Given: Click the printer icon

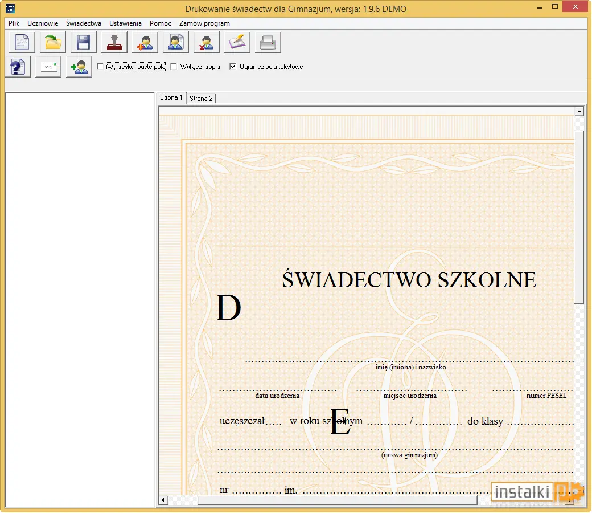Looking at the screenshot, I should pos(268,42).
